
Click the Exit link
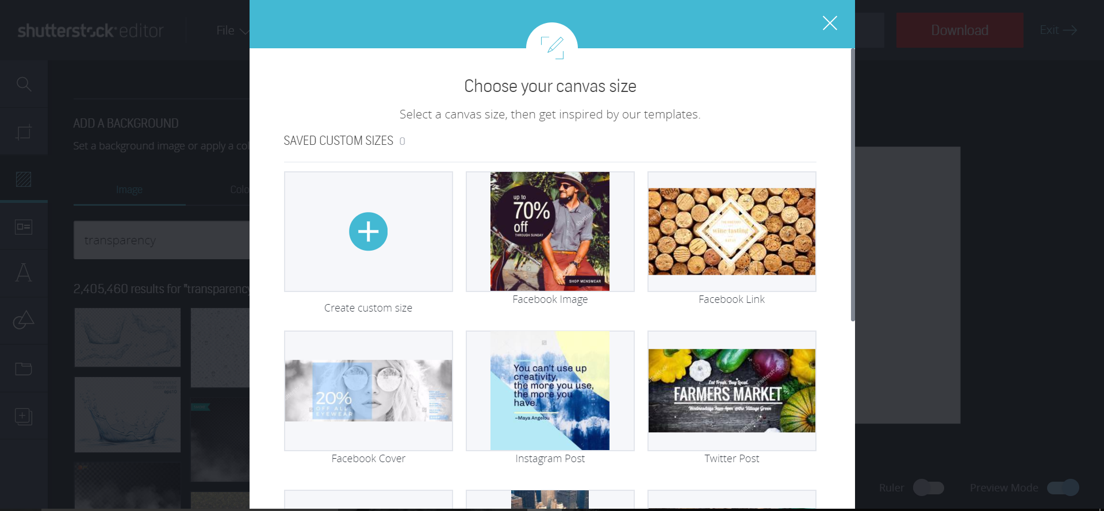click(x=1058, y=30)
